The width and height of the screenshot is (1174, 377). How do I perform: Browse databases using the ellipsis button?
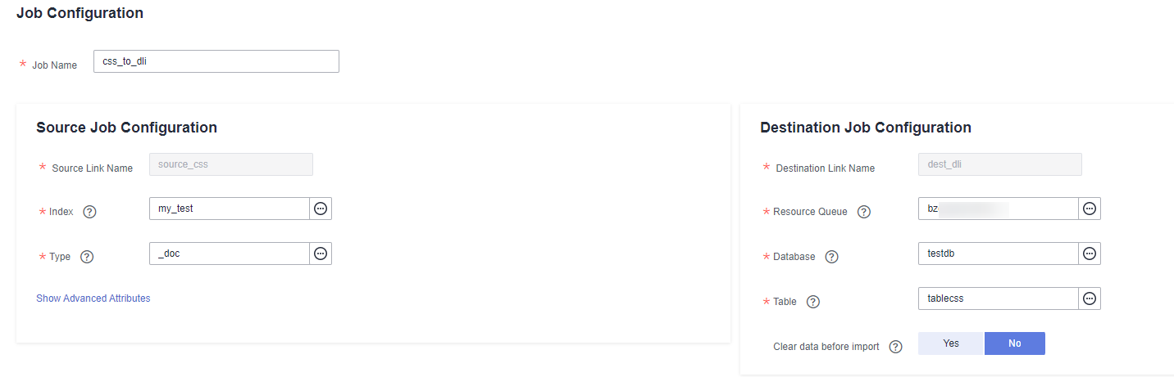click(1090, 254)
